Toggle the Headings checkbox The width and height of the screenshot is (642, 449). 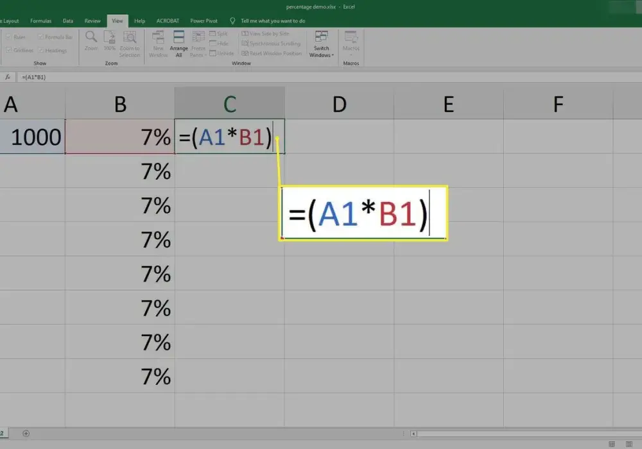(53, 50)
